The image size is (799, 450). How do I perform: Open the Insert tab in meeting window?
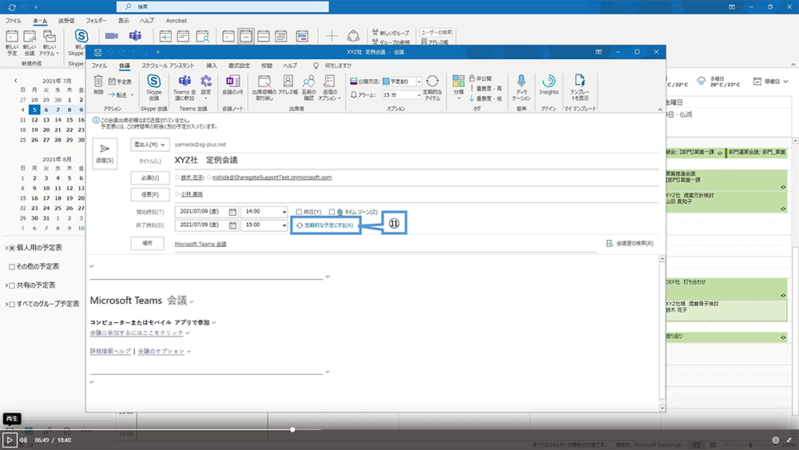(x=212, y=66)
